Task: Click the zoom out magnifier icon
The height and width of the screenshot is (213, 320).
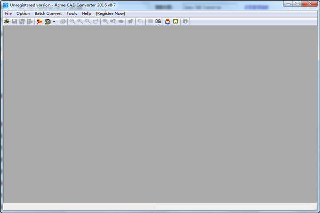Action: 72,21
